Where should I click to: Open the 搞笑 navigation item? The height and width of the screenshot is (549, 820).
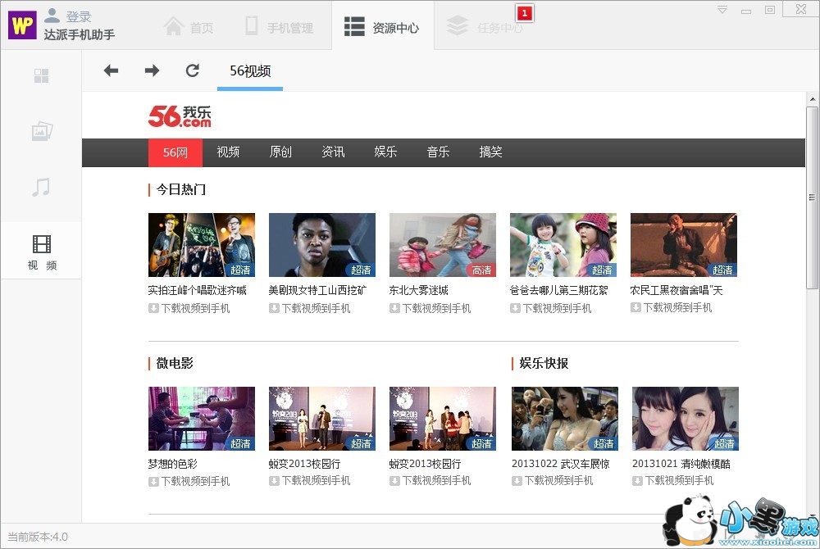coord(490,152)
